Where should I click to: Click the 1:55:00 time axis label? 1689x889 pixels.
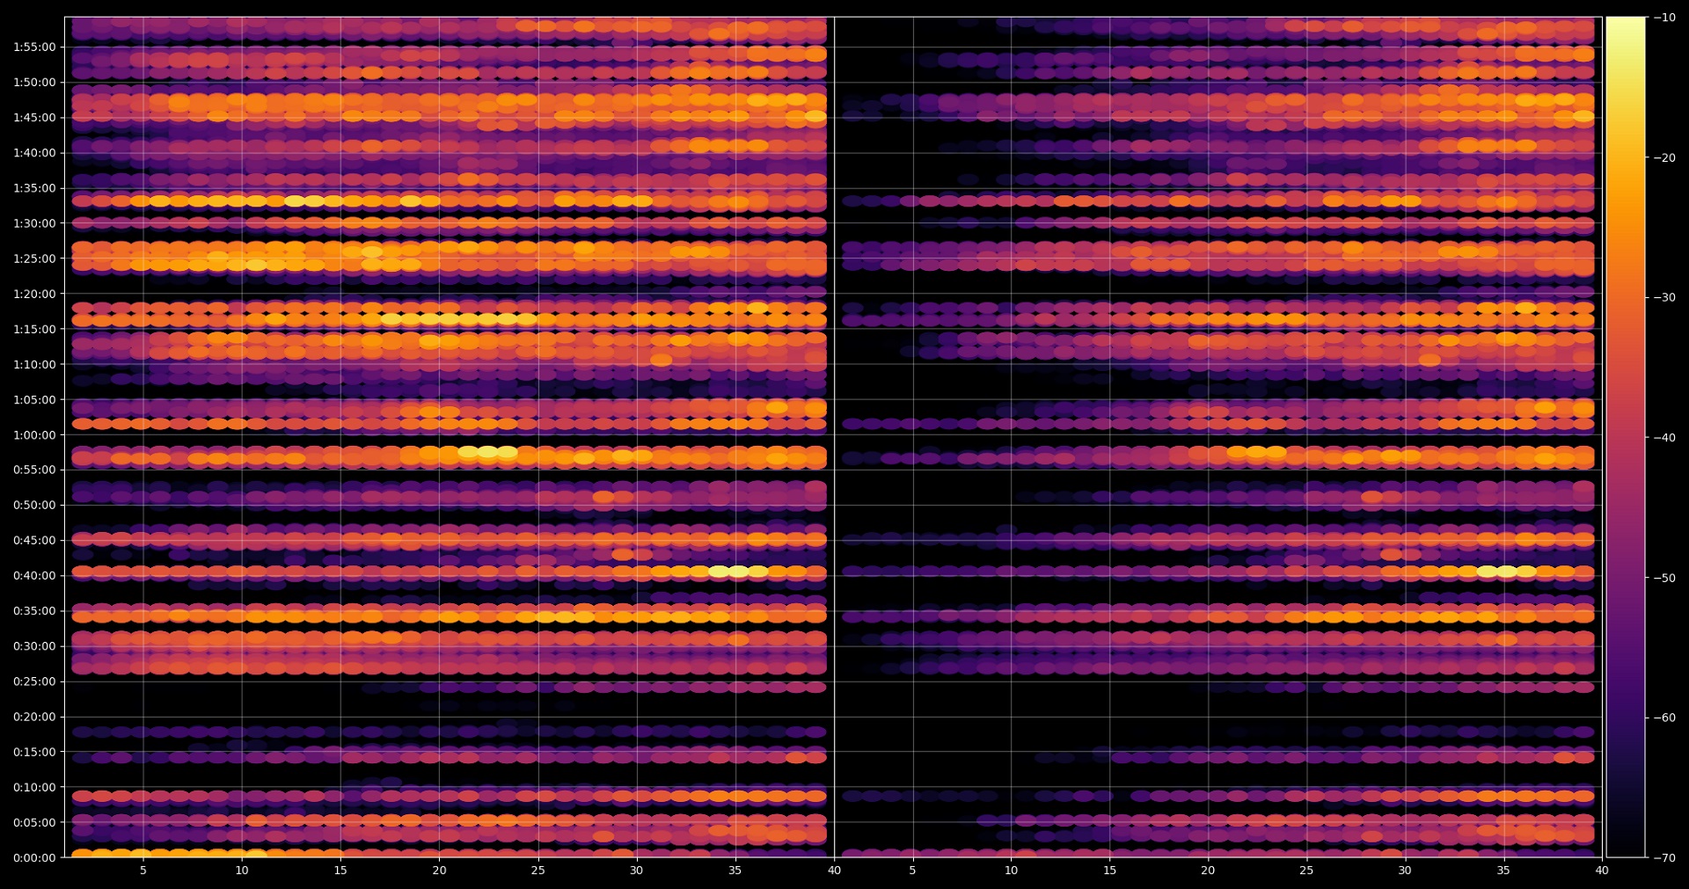point(34,47)
